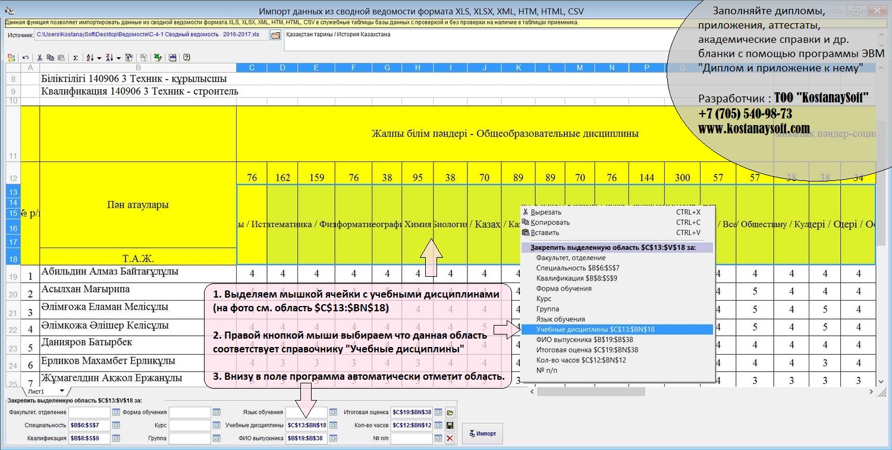
Task: Click the Специальность field containing $B$6:$S$7
Action: tap(89, 426)
